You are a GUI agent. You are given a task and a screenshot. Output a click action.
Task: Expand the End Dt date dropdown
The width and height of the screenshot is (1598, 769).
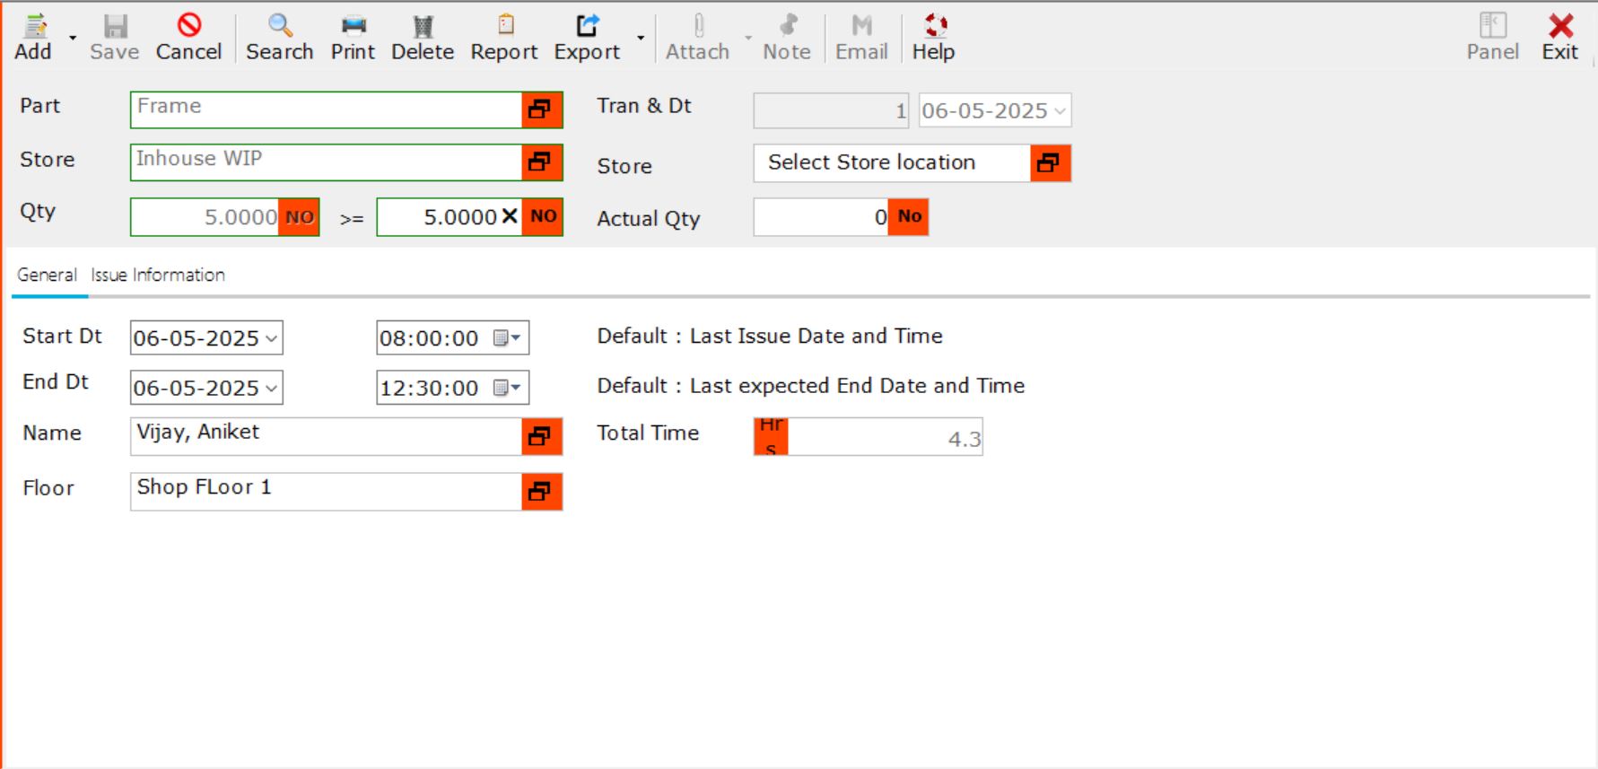tap(271, 389)
